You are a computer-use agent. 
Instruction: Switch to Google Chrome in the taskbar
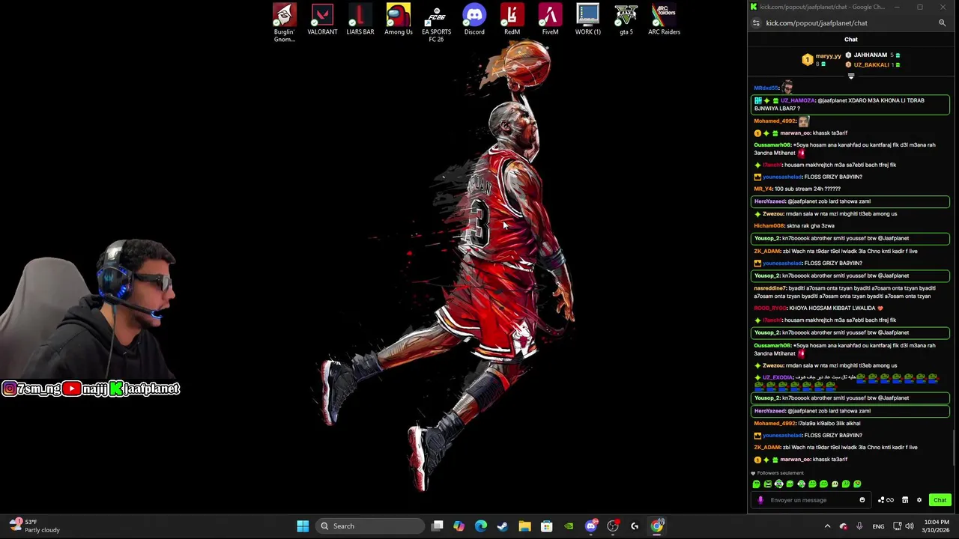[657, 526]
